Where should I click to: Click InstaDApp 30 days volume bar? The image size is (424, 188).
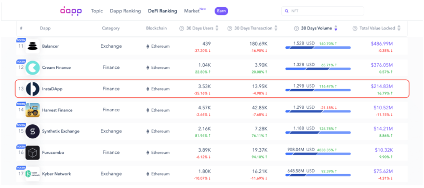318,90
